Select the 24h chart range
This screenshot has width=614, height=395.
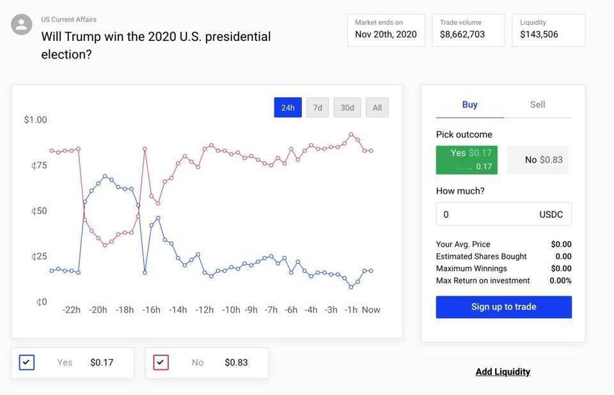point(288,107)
